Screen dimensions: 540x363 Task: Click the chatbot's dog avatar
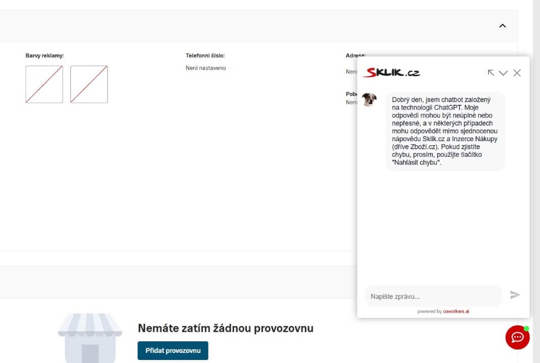(x=369, y=99)
